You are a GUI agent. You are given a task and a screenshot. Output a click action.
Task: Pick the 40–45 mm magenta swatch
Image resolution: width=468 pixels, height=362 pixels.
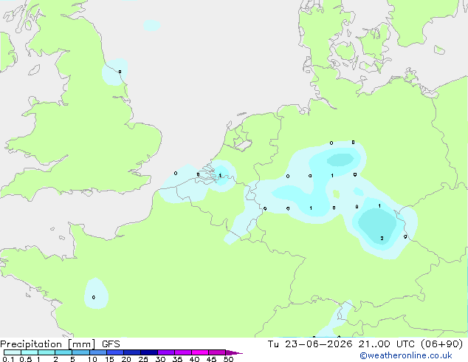(x=200, y=352)
